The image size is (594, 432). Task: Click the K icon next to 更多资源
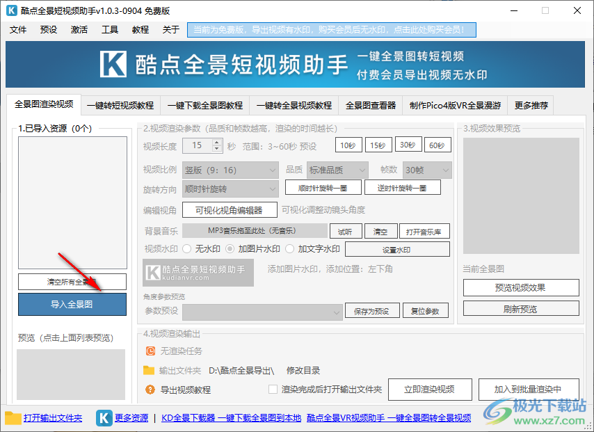pyautogui.click(x=104, y=418)
